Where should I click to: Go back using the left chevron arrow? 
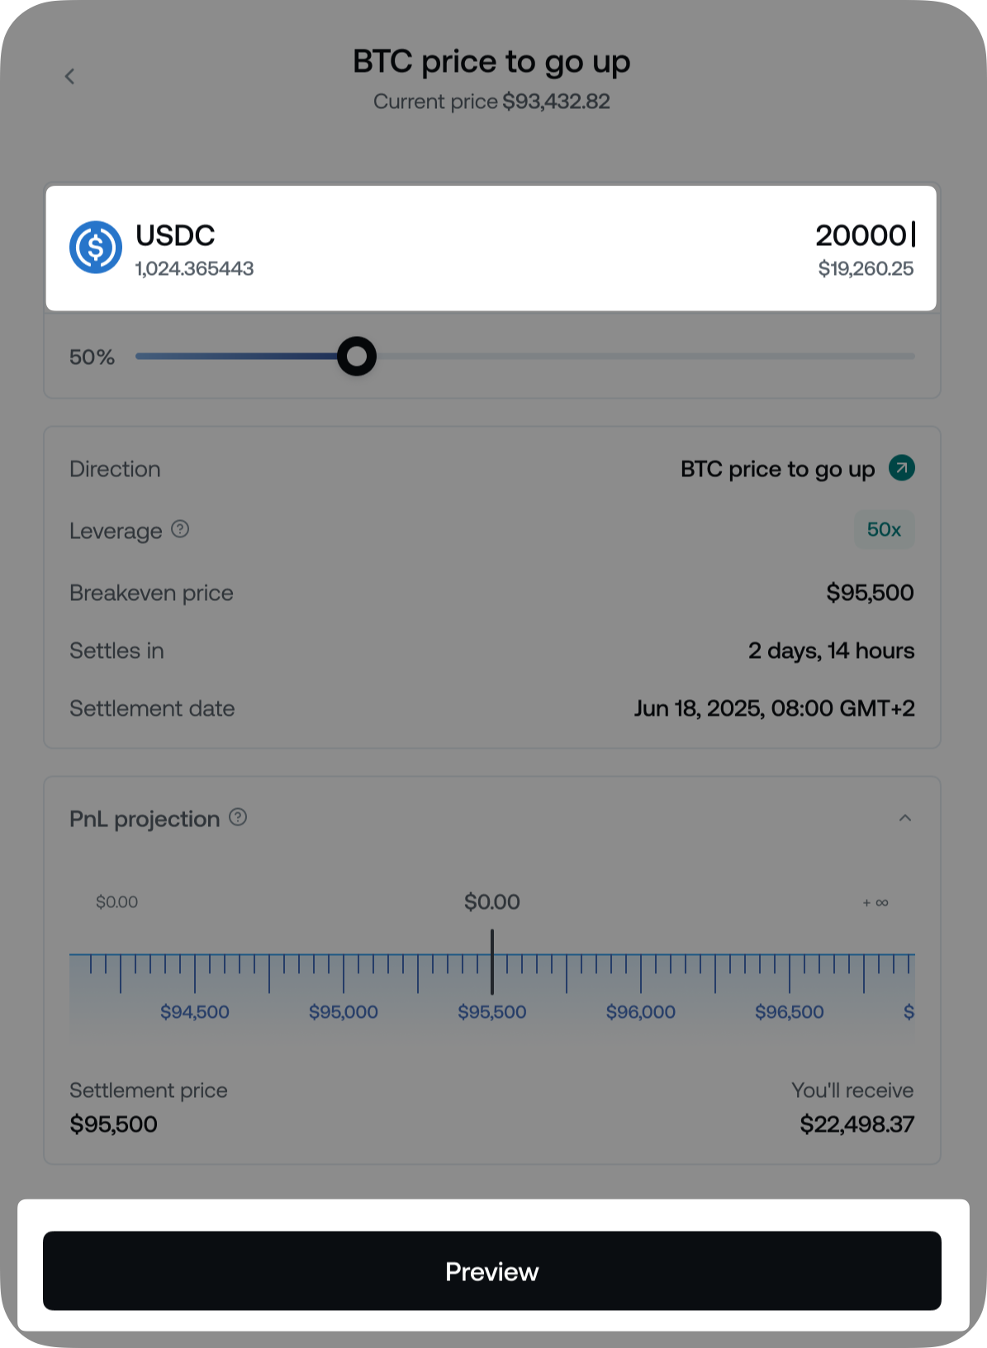point(70,77)
